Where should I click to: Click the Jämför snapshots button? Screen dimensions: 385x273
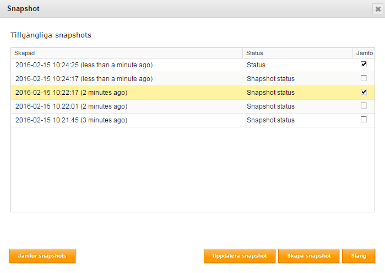pyautogui.click(x=42, y=256)
